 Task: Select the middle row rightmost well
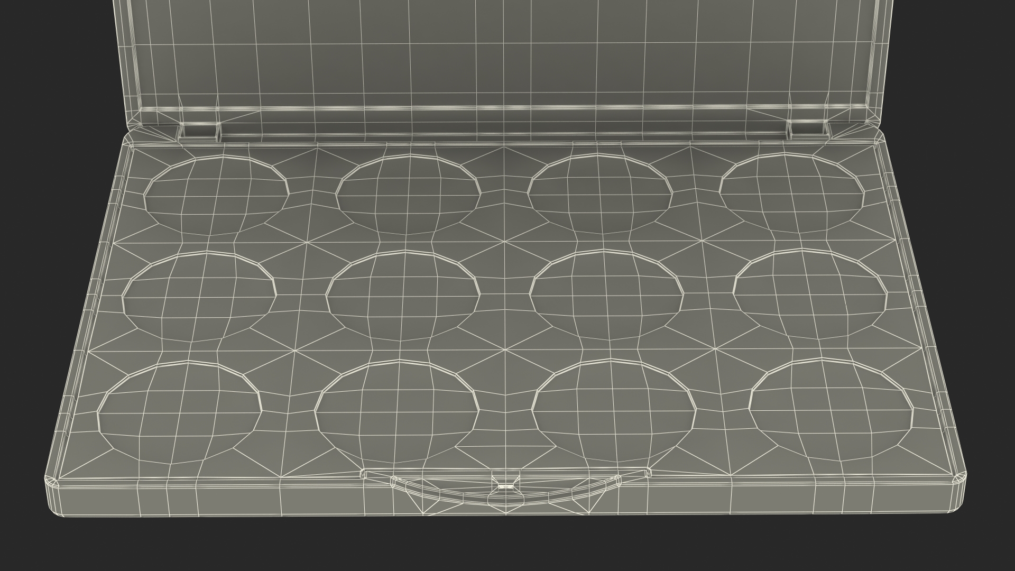click(810, 293)
